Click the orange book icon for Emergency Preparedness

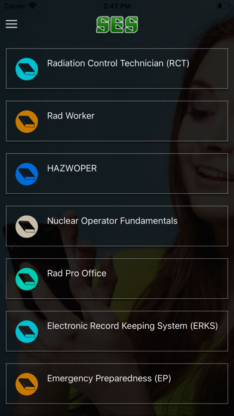[26, 384]
